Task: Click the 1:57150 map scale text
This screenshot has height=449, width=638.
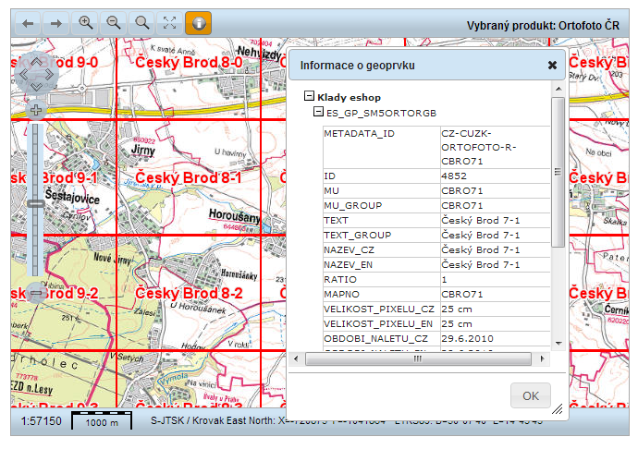Action: pos(41,421)
